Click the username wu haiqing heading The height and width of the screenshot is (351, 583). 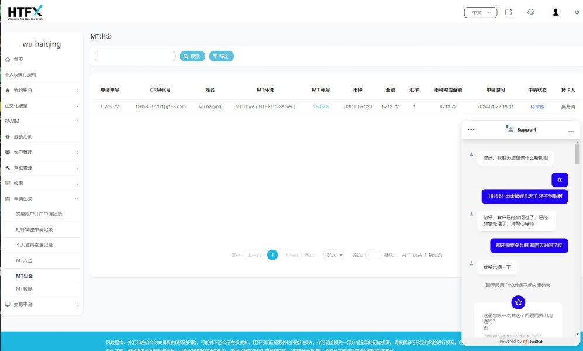[x=42, y=44]
